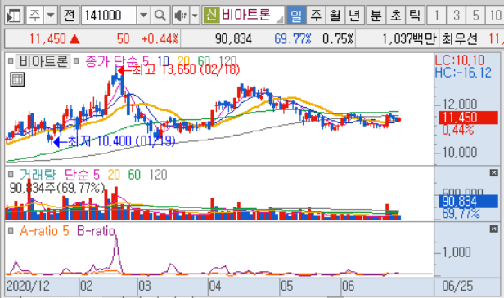
Task: Click the 거래량 indicator label
Action: [x=38, y=175]
